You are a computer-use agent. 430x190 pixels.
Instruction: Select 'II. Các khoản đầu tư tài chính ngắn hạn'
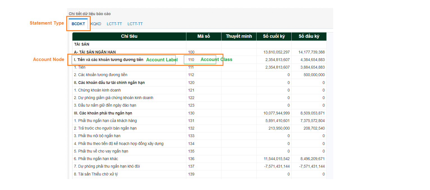[109, 83]
